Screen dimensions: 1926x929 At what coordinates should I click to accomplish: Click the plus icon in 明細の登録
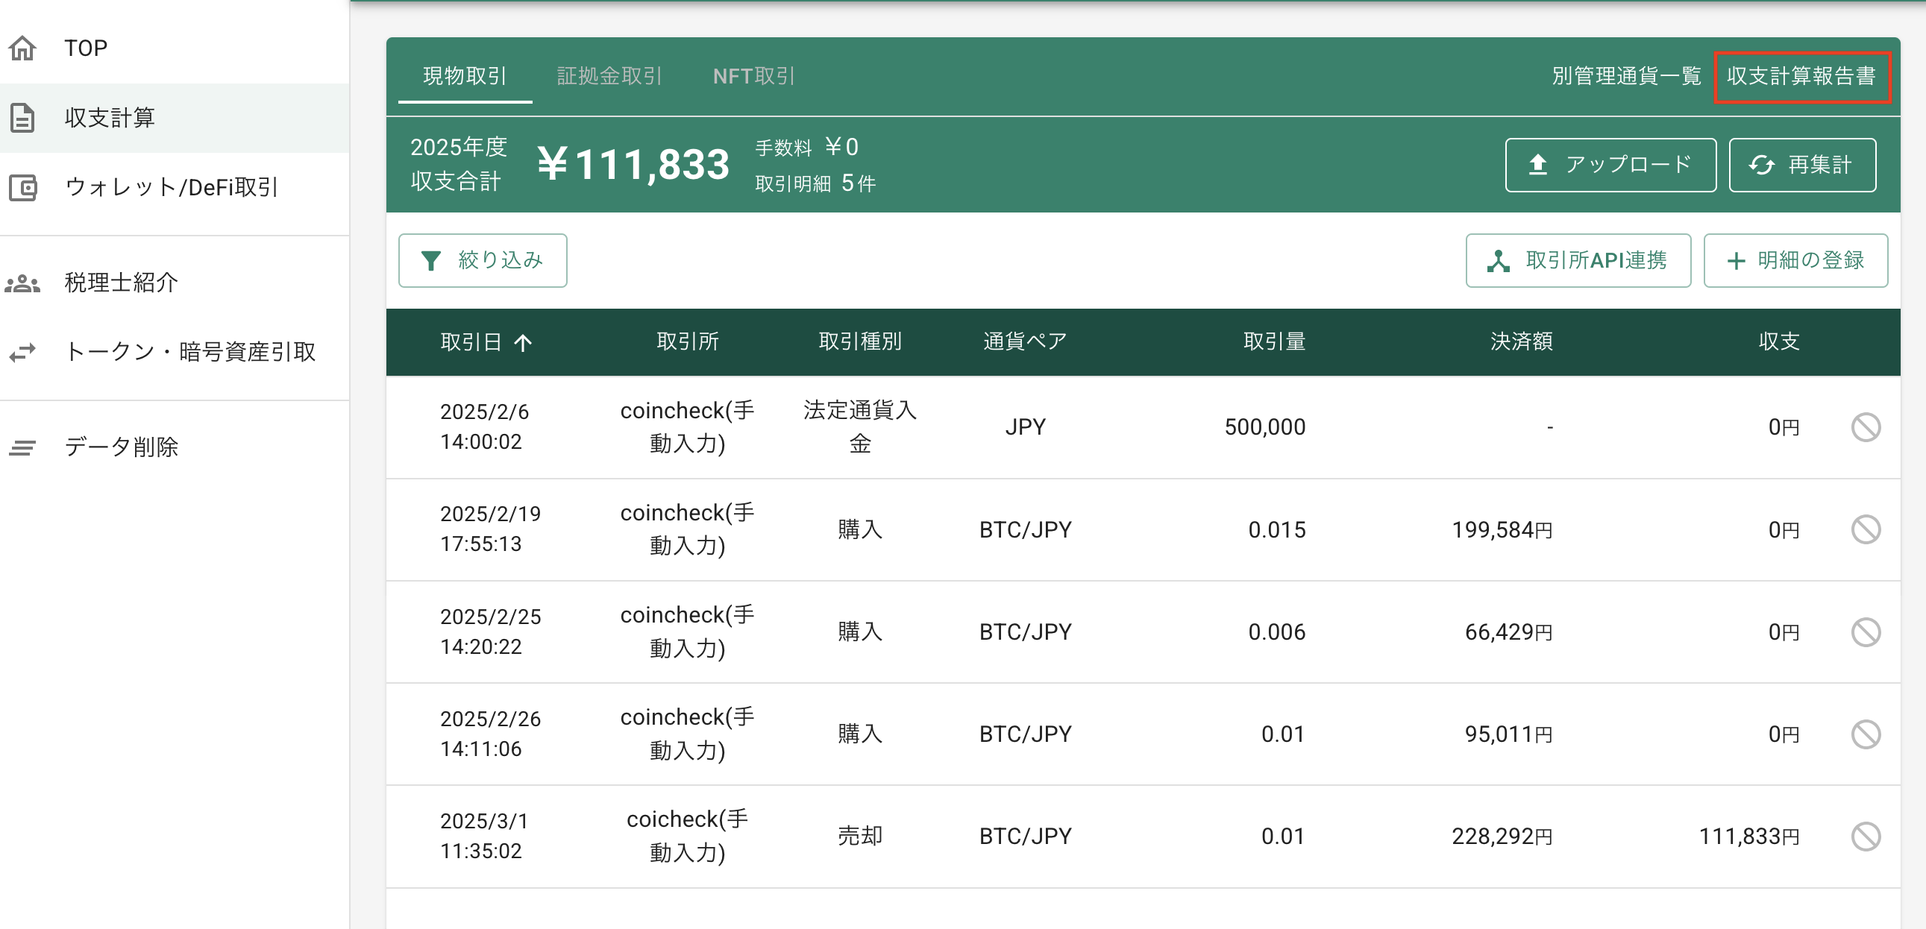1736,260
